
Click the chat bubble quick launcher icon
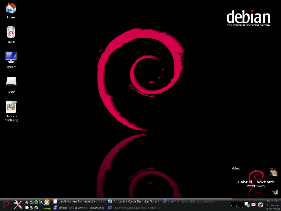click(27, 208)
